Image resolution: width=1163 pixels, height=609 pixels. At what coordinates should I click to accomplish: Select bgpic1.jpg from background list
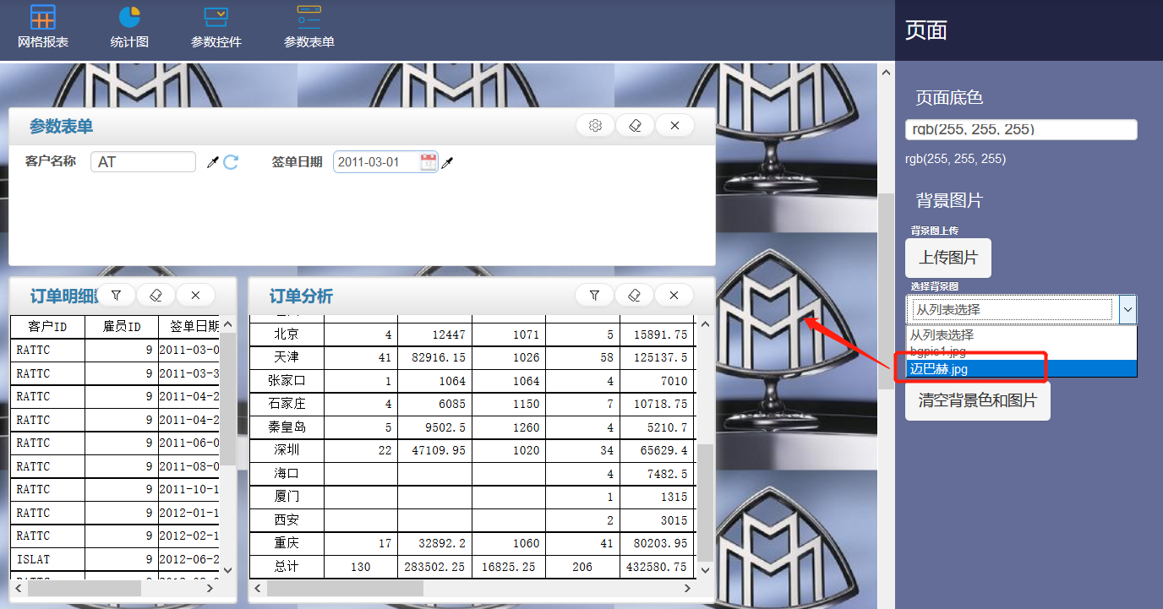(1021, 351)
